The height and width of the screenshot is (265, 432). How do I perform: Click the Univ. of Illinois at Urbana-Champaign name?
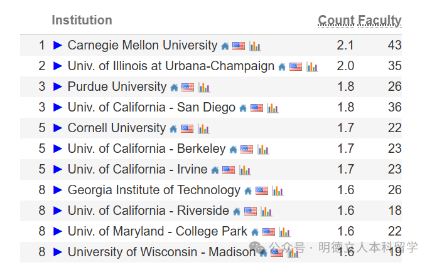pos(171,66)
